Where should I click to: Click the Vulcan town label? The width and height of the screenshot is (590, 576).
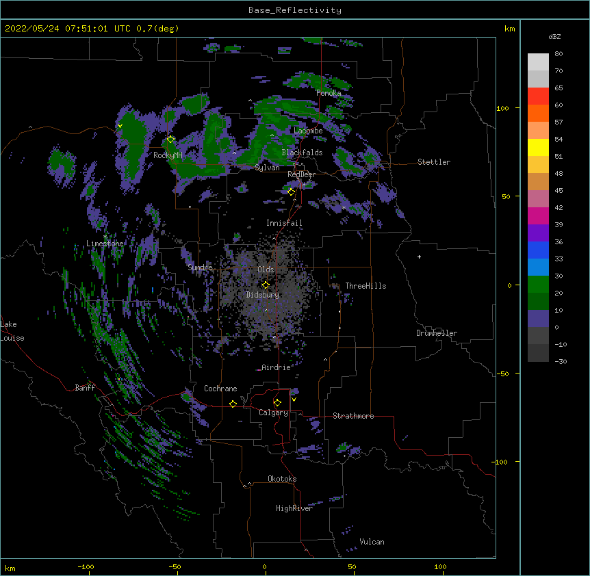pos(372,542)
